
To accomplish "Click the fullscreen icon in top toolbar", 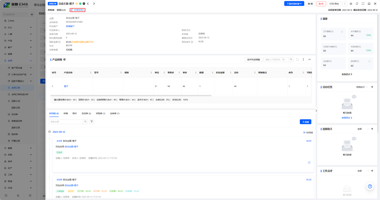I will (x=363, y=4).
